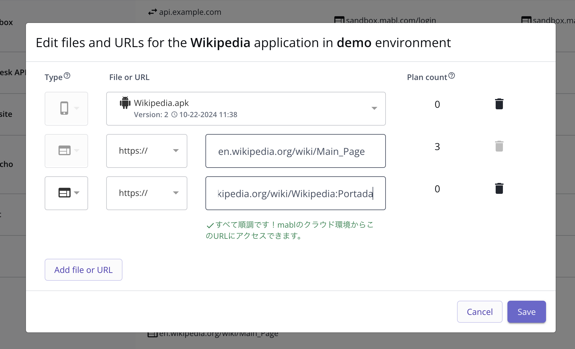Click the Add file or URL button
This screenshot has height=349, width=575.
[x=84, y=270]
